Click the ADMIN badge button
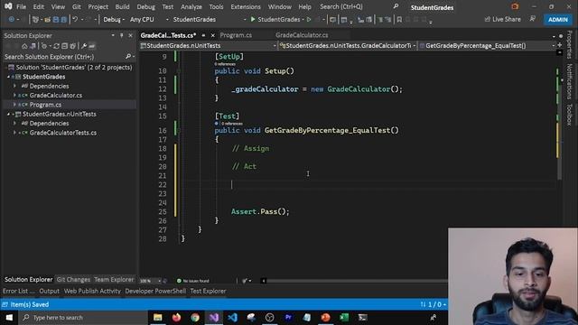The width and height of the screenshot is (578, 325). click(x=558, y=19)
